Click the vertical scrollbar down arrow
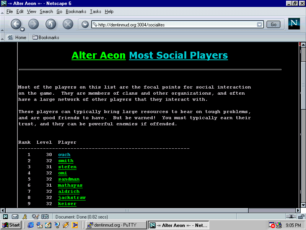 coord(303,205)
